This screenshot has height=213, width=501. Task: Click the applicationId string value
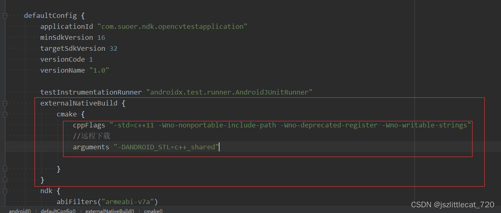coord(172,27)
